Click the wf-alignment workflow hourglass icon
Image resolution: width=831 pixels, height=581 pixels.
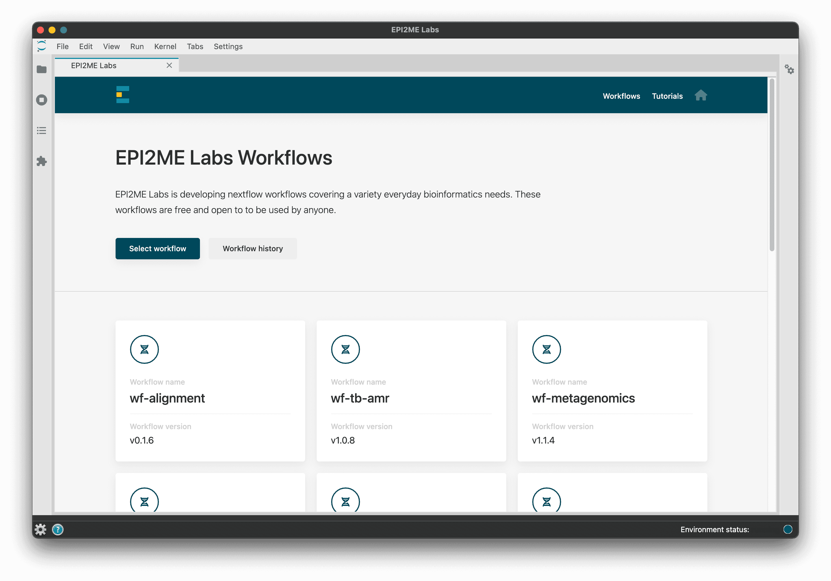144,349
